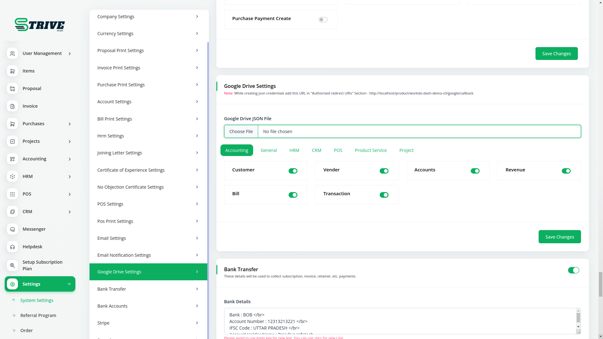The height and width of the screenshot is (339, 603).
Task: Click the Setup Subscription Plan icon
Action: (x=12, y=265)
